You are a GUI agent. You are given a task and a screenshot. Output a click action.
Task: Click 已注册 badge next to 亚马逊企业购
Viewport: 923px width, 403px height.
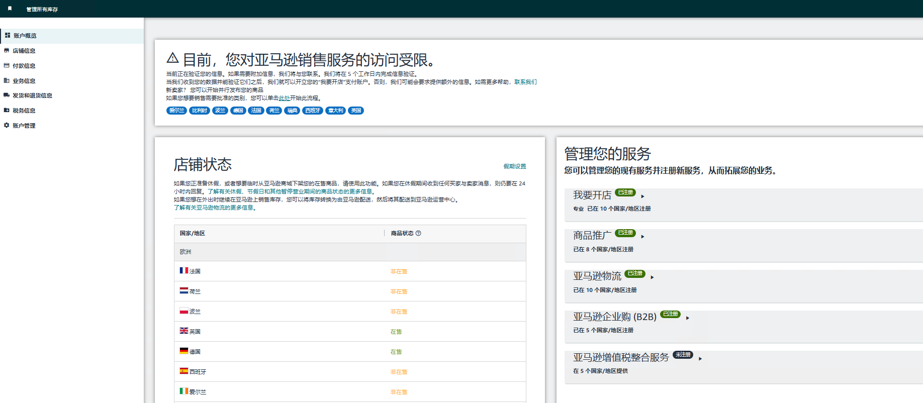pos(670,314)
